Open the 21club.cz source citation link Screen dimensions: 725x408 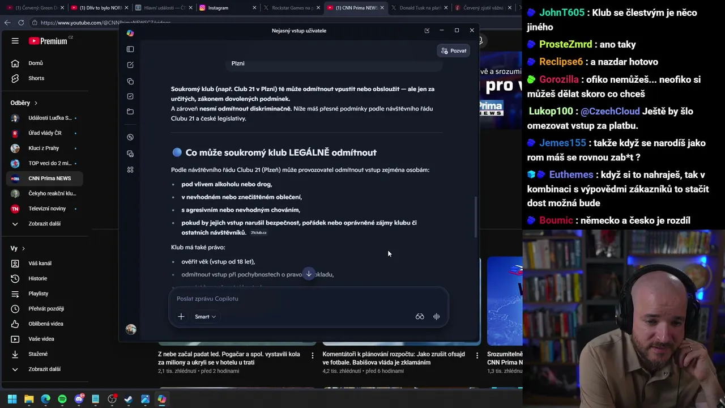(x=259, y=233)
